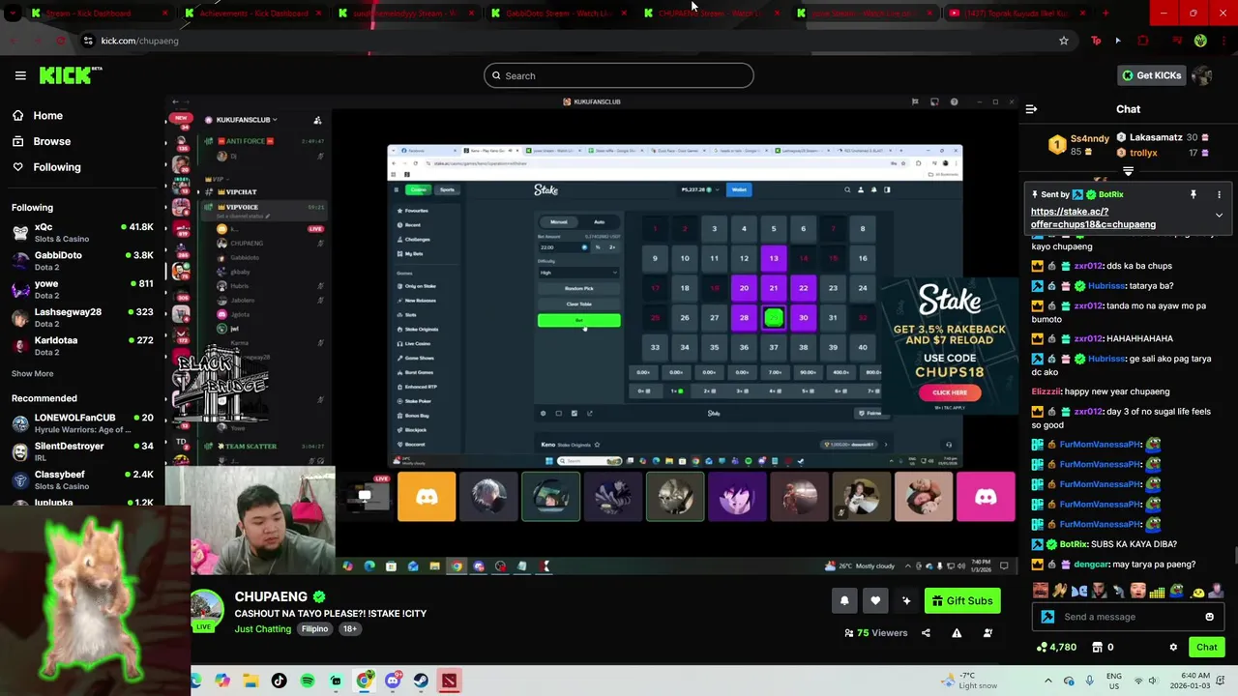The width and height of the screenshot is (1238, 696).
Task: Open Discord from the taskbar
Action: pyautogui.click(x=393, y=681)
